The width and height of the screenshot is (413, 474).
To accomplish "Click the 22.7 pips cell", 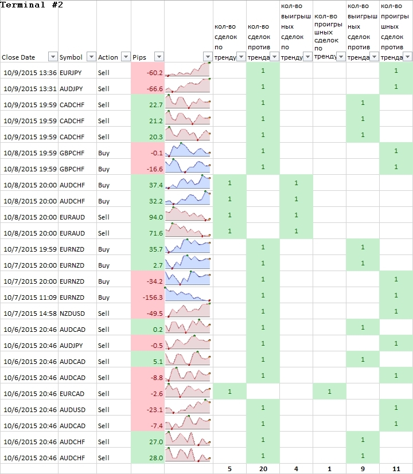I will coord(147,103).
